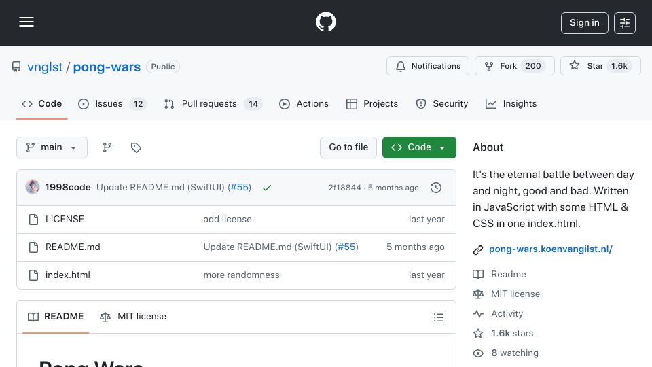Open the 'add license' commit message
The height and width of the screenshot is (367, 652).
[x=228, y=220]
